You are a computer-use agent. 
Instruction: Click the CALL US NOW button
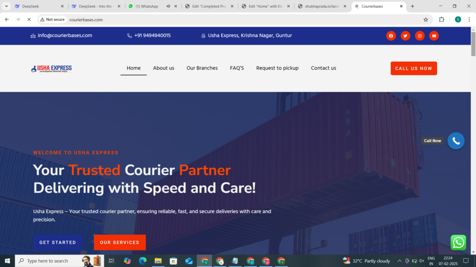click(414, 69)
